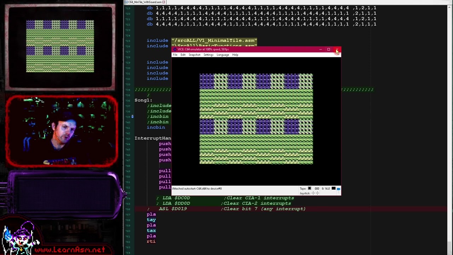Click the db data row at line 722
453x255 pixels.
pyautogui.click(x=262, y=24)
